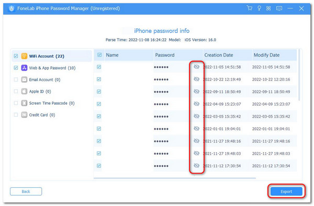Reveal password for 2022-03-05 15:35:42 row

coord(196,116)
